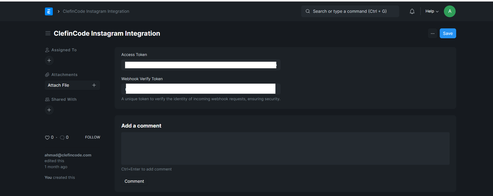493x196 pixels.
Task: Like the document with the heart icon
Action: [47, 137]
